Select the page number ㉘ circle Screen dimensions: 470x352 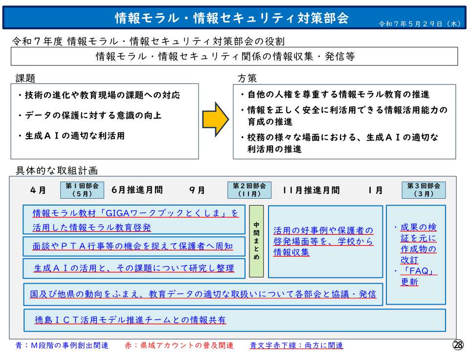coord(459,345)
